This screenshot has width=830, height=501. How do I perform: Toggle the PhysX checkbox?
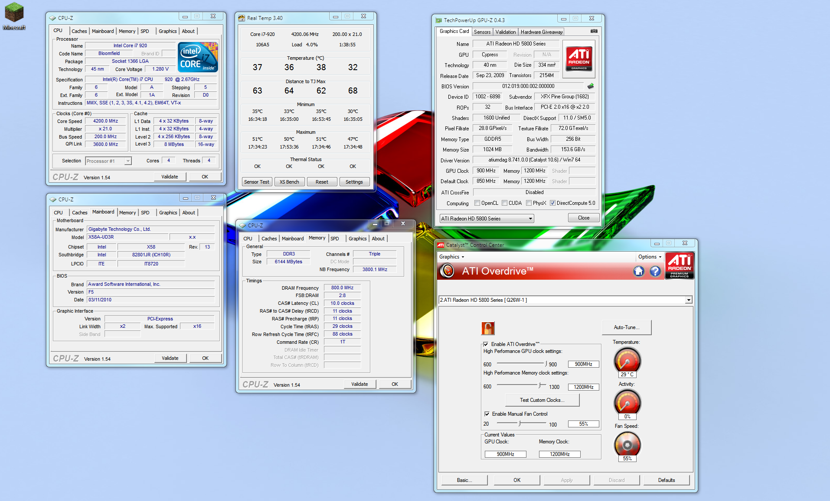[529, 203]
